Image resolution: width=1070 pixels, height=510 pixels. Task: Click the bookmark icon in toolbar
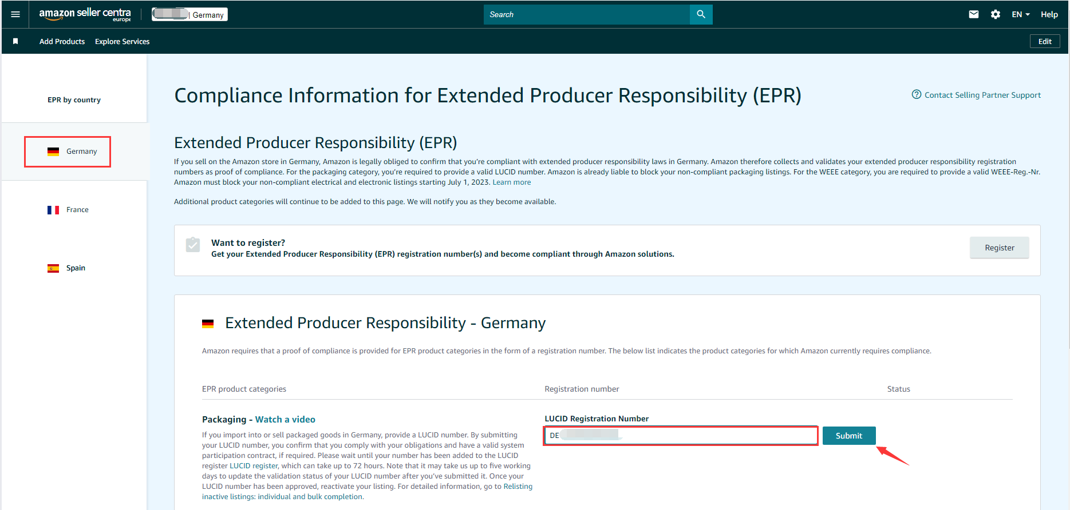(15, 41)
